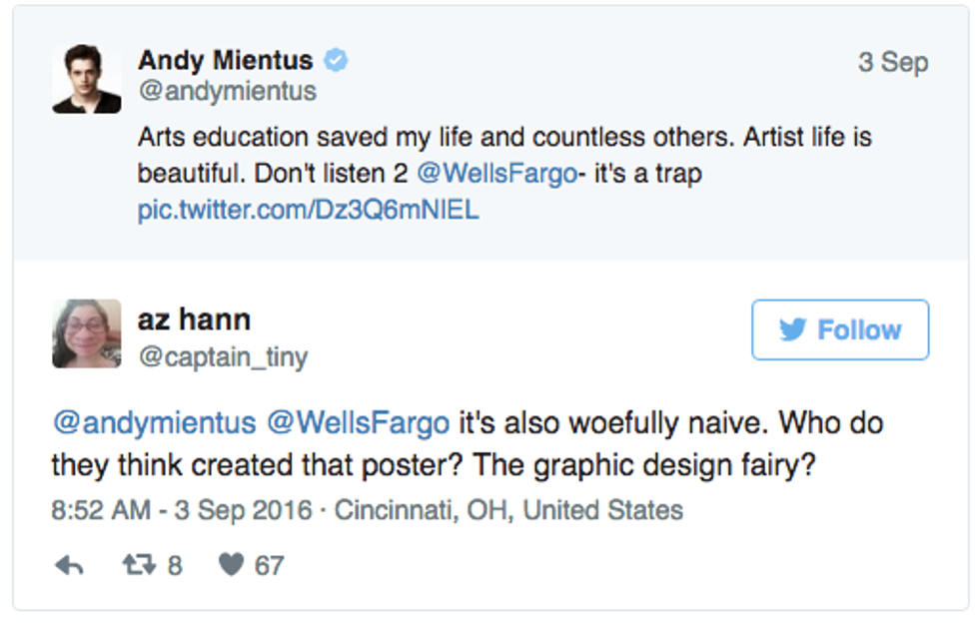Click the Andy Mientus display name

click(x=226, y=61)
